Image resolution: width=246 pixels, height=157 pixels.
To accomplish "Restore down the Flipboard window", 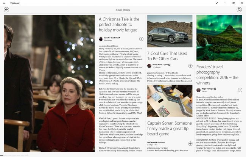I will (x=234, y=3).
